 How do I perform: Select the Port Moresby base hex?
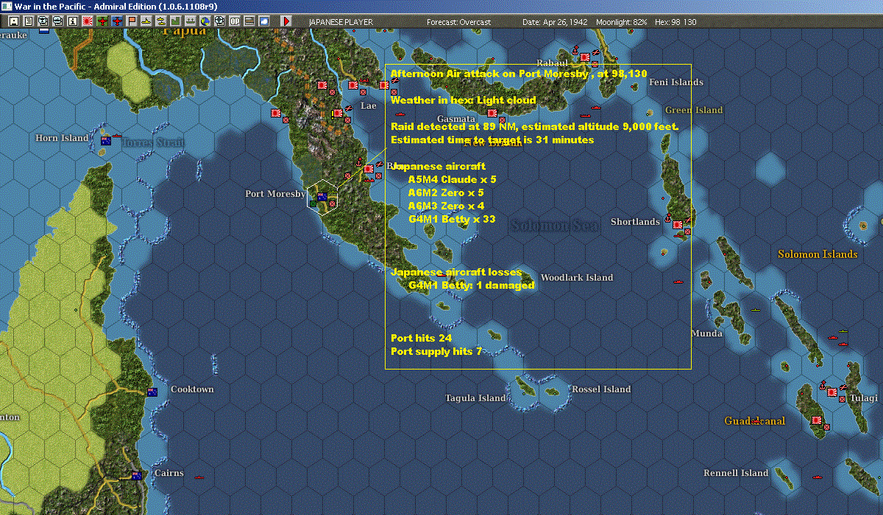pos(322,197)
